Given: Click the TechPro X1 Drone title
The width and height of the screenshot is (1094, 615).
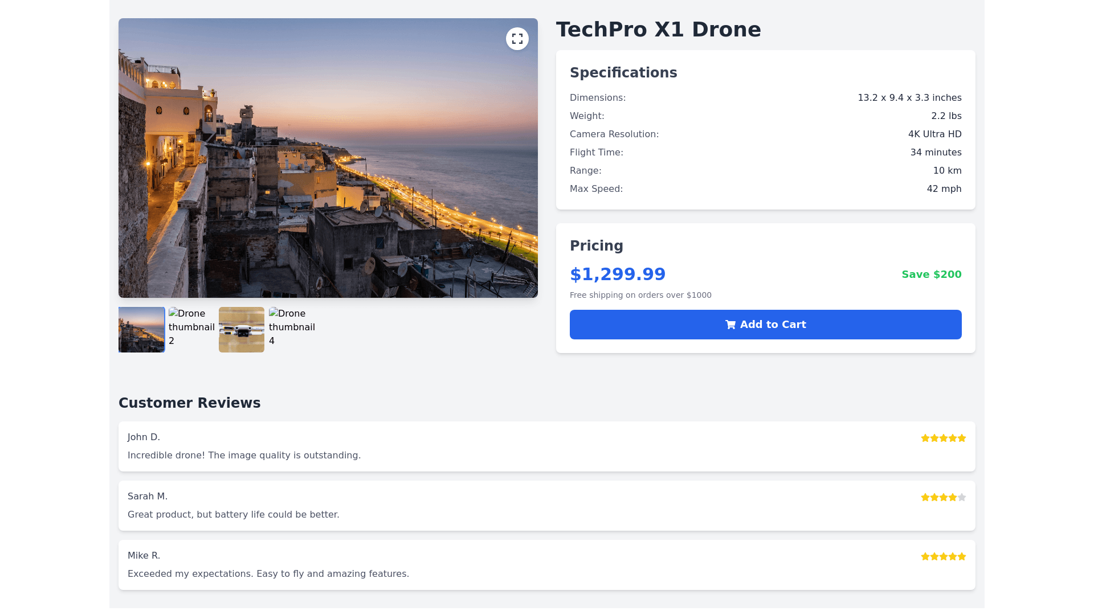Looking at the screenshot, I should click(658, 30).
